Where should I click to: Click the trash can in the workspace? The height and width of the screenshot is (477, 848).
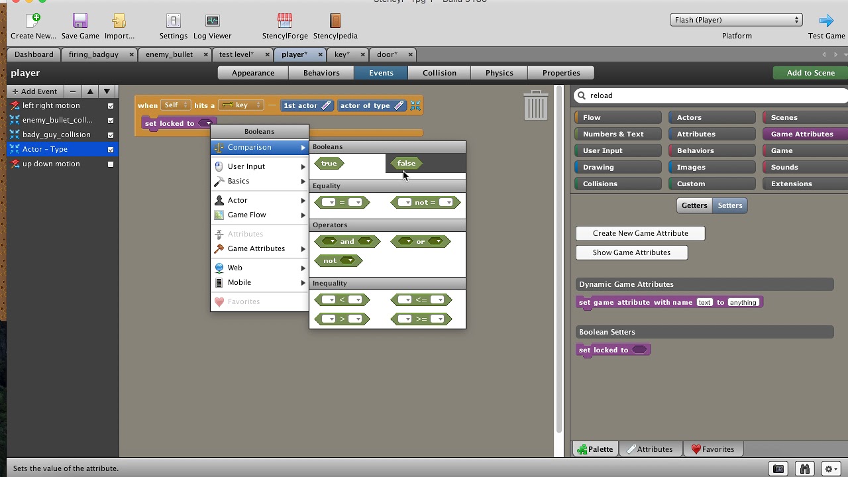coord(535,105)
